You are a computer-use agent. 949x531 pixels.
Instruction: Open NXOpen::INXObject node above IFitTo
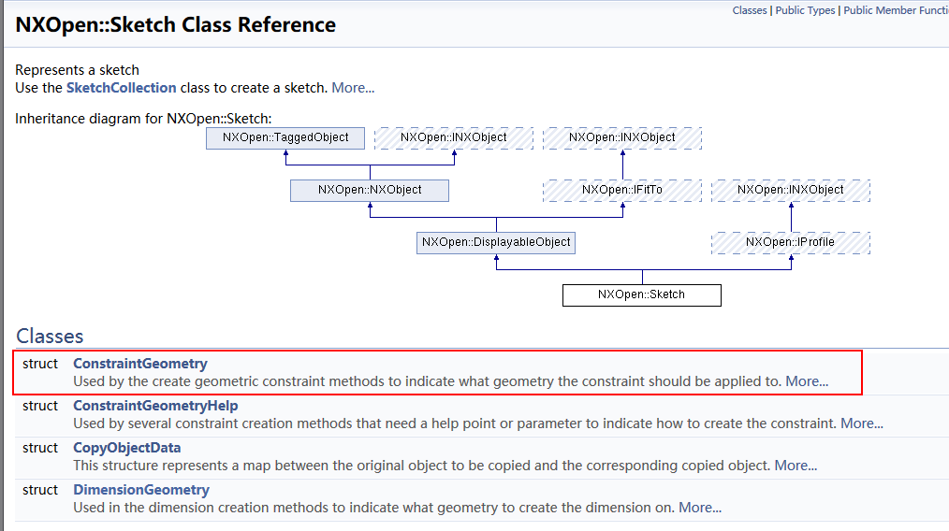pos(622,137)
